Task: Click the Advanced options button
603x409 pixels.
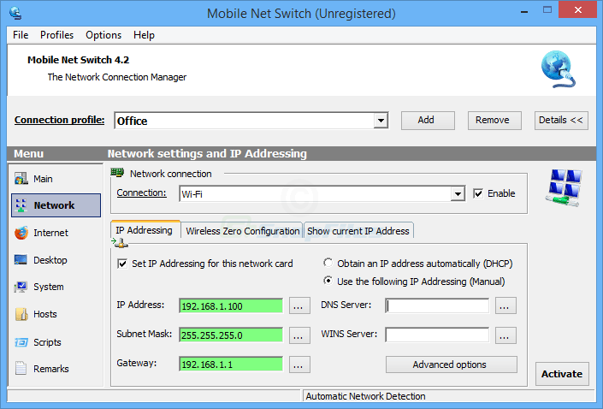Action: 452,365
